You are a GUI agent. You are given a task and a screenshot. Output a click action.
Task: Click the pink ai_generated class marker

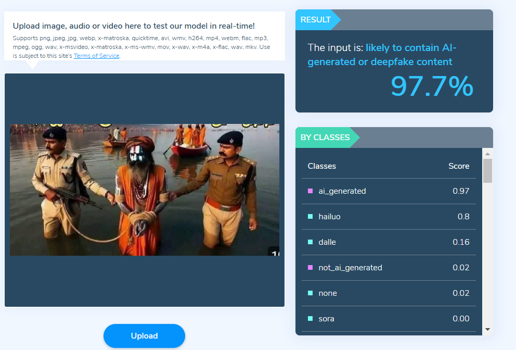310,191
